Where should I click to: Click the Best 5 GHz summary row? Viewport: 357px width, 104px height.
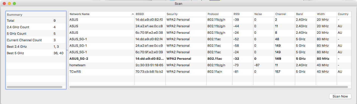pos(35,53)
